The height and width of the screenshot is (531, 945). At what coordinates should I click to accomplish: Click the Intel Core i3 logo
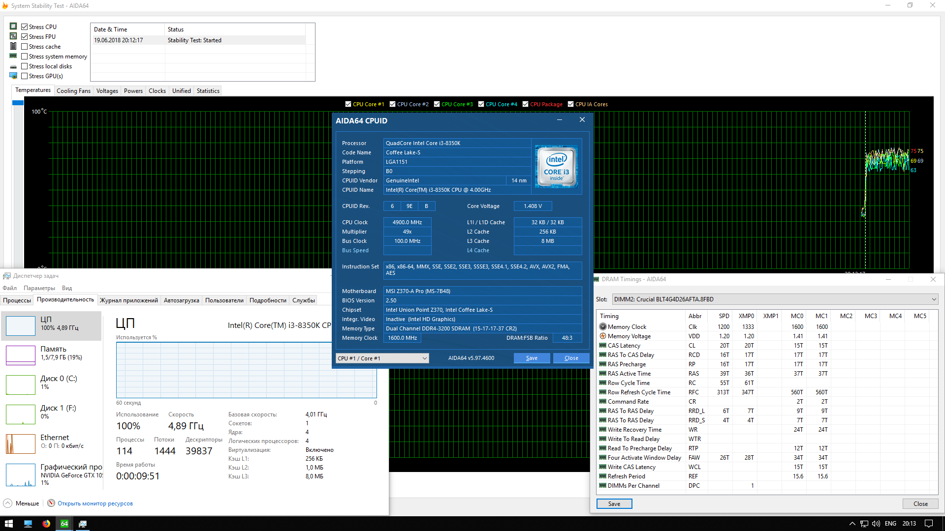[556, 166]
